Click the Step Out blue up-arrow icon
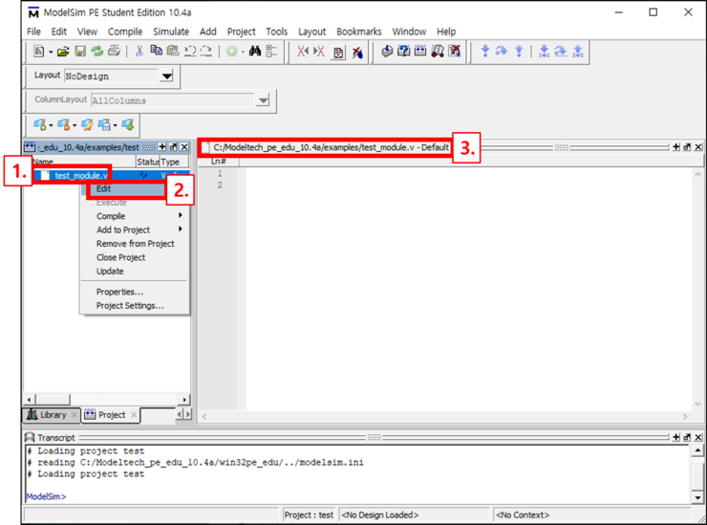Image resolution: width=707 pixels, height=525 pixels. coord(519,51)
